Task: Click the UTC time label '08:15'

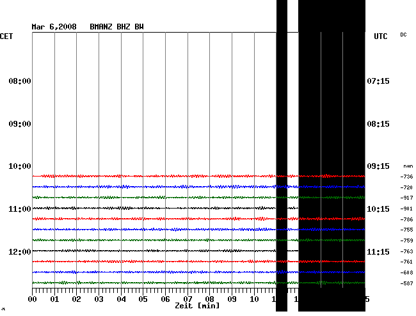Action: (x=378, y=124)
